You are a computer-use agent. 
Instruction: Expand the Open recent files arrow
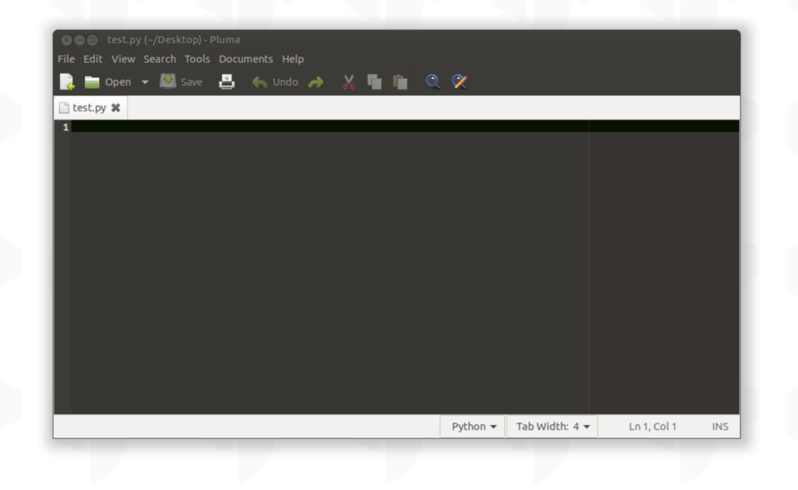tap(143, 82)
